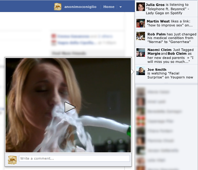This screenshot has width=198, height=170.
Task: Click the first blurred chat contact avatar
Action: (x=141, y=92)
